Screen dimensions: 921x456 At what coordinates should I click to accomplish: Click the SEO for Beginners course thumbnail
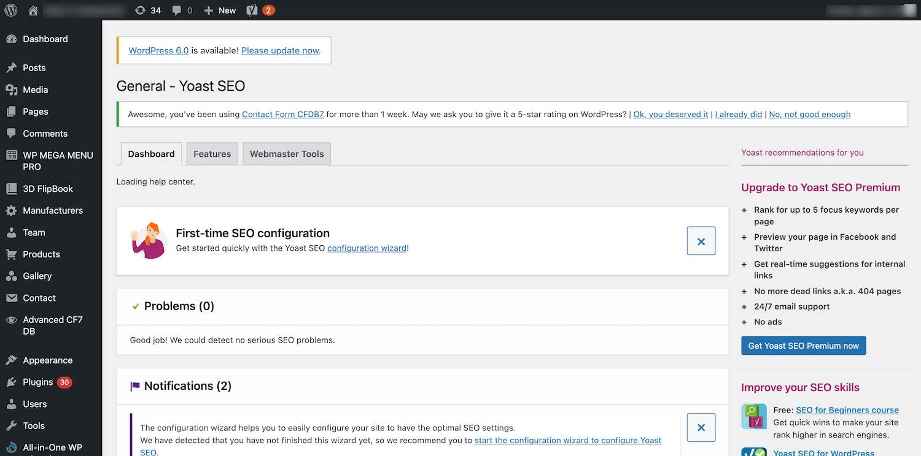point(753,416)
